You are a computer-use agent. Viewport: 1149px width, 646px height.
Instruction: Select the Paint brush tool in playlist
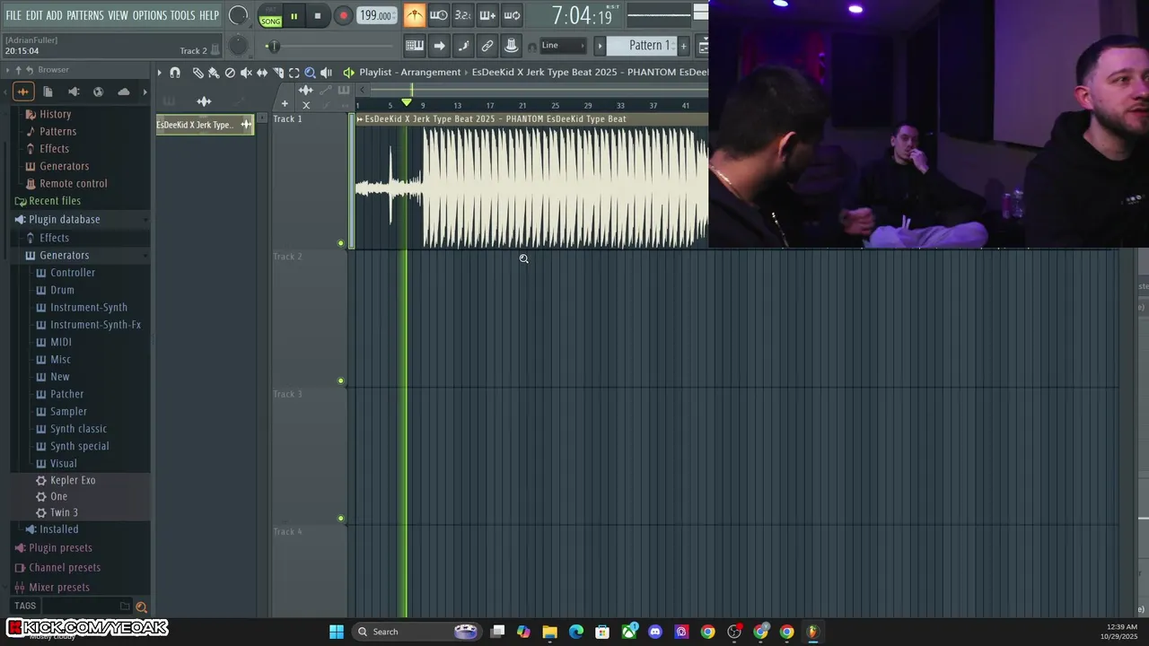[214, 73]
